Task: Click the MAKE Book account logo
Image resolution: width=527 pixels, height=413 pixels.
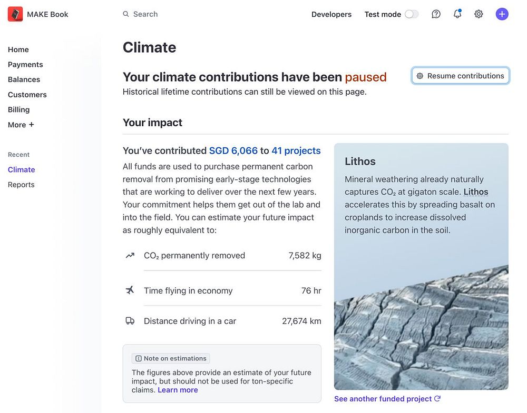Action: [x=15, y=14]
